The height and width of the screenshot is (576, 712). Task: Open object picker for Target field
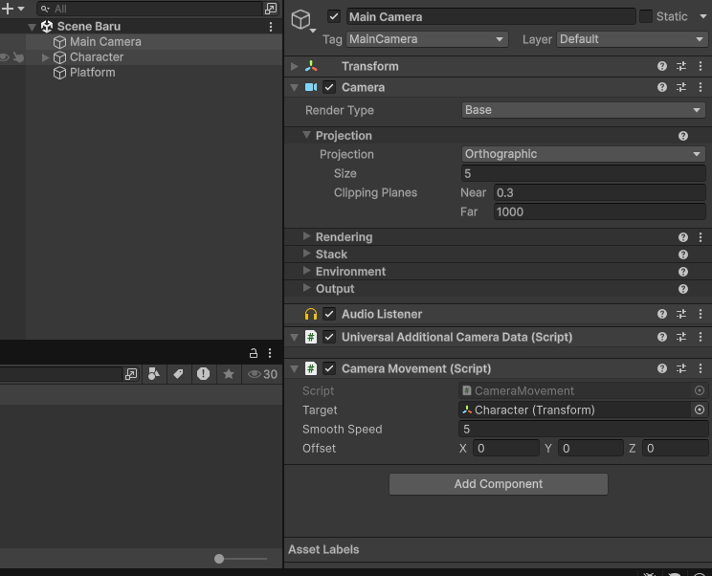(700, 410)
